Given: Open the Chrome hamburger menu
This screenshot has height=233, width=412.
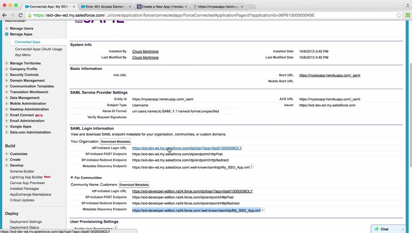Looking at the screenshot, I should [408, 15].
